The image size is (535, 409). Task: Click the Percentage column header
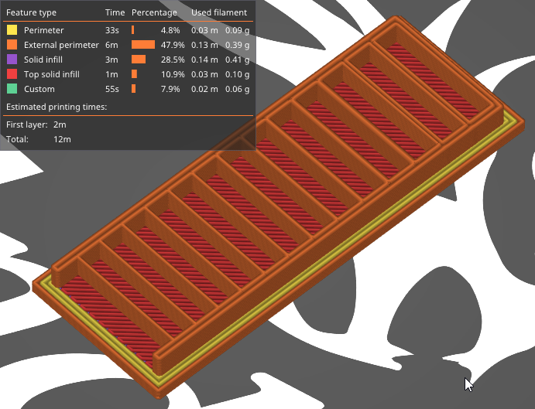point(154,12)
